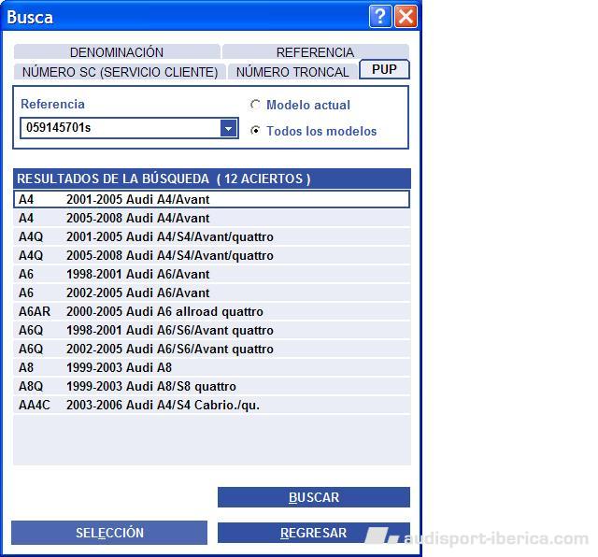Select row A4Q 2005-2008 Audi A4/S4/Avant/quattro
This screenshot has width=598, height=557.
tap(212, 255)
